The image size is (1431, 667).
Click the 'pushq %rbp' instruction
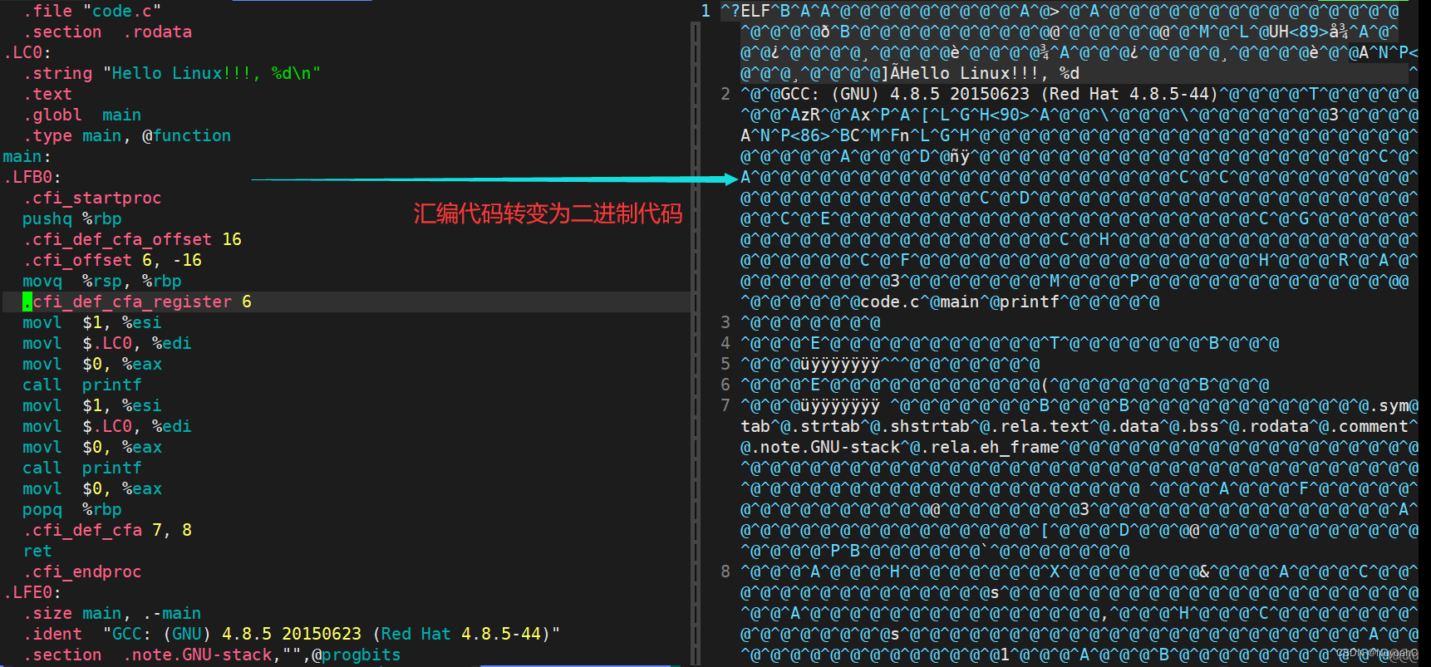pyautogui.click(x=72, y=218)
